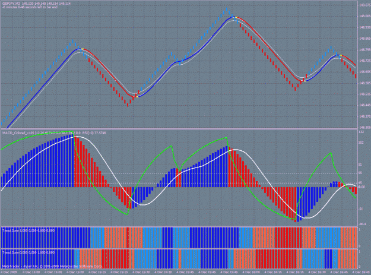The image size is (371, 275).
Task: Click the Trend Zone 1.000 0.000 0.000 label
Action: [x=28, y=230]
